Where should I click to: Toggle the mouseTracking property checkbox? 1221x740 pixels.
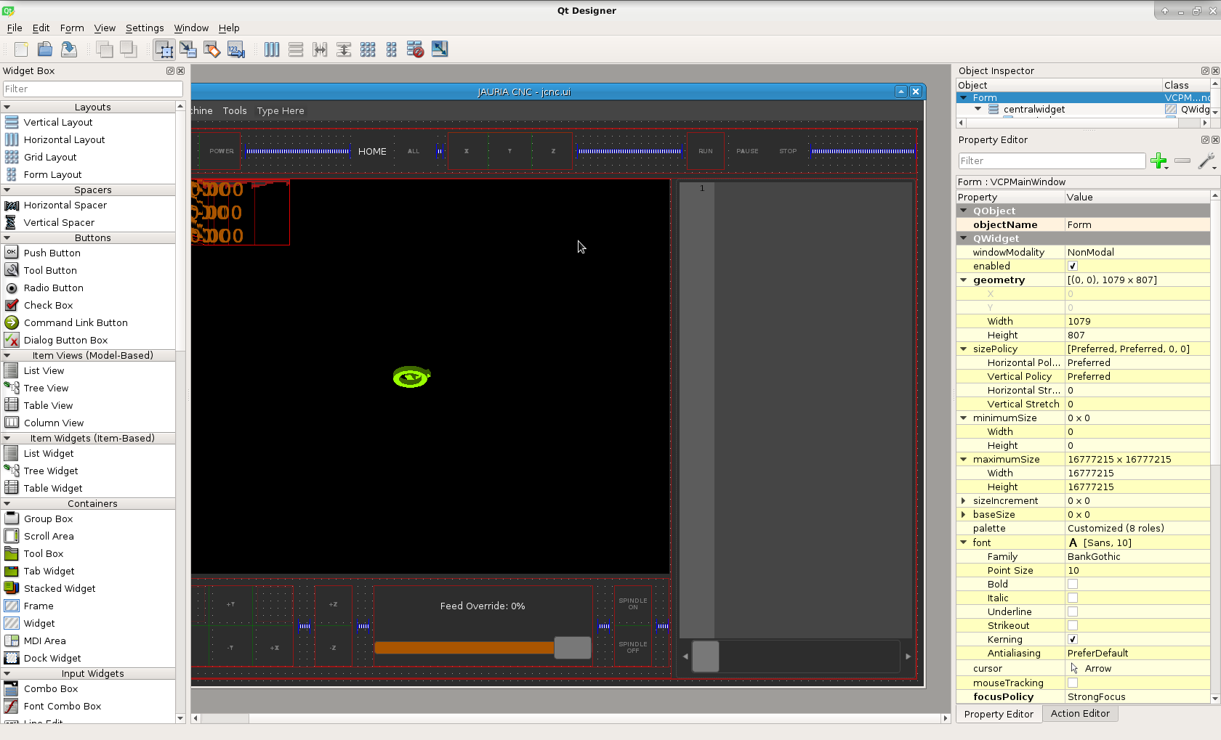point(1073,683)
